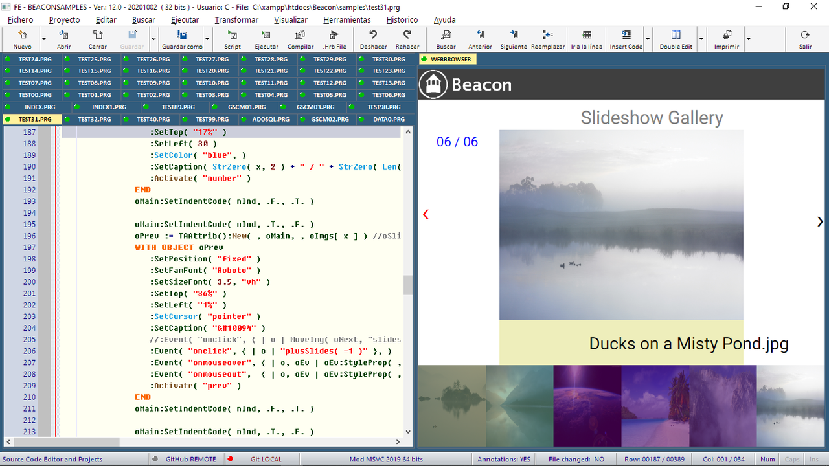Screen dimensions: 829x466
Task: Click editor scroll-up arrow
Action: click(408, 131)
